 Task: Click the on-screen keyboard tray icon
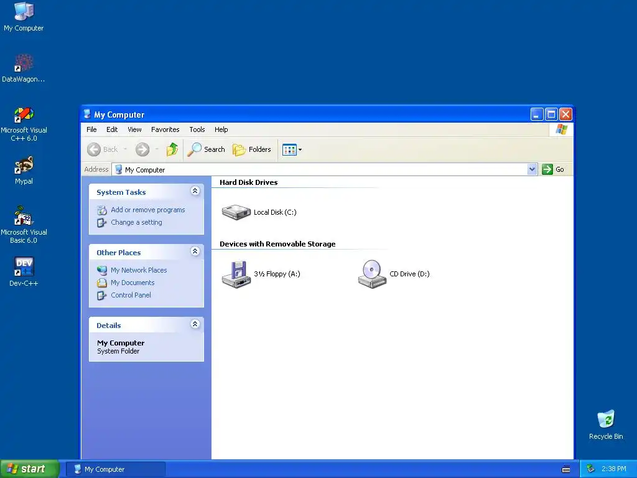[x=566, y=469]
